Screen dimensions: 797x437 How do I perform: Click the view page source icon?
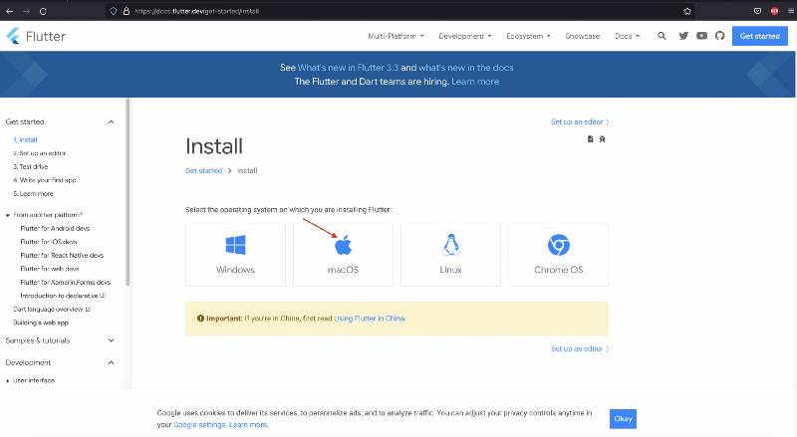tap(590, 138)
